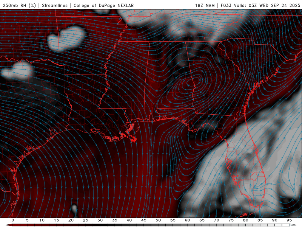Click the '0' tick label on color bar
302x227 pixels.
(13, 220)
